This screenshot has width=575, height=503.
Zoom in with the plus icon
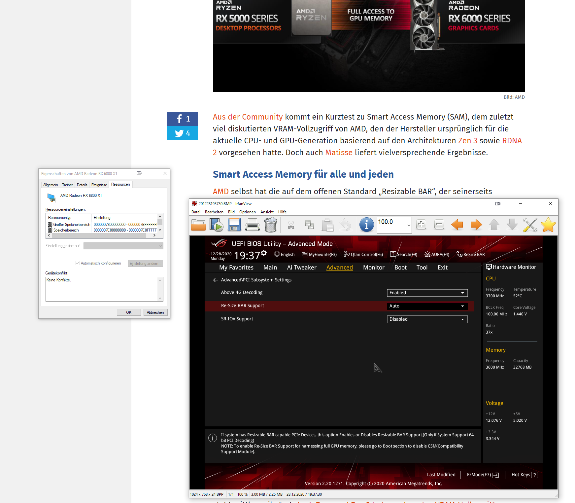coord(421,225)
